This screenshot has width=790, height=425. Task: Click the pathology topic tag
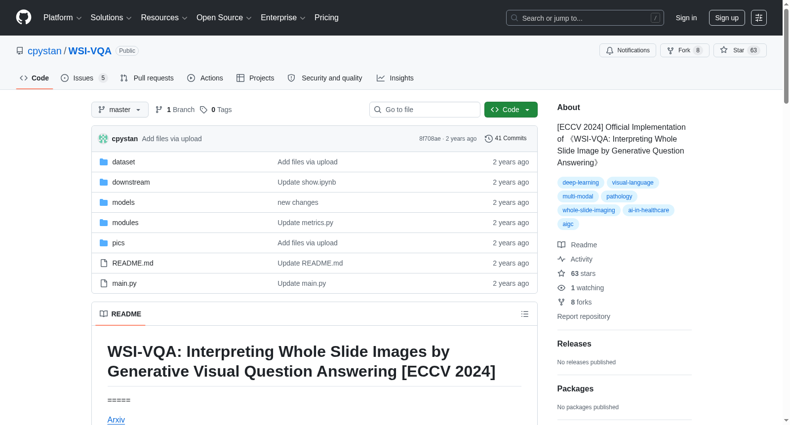(x=619, y=196)
